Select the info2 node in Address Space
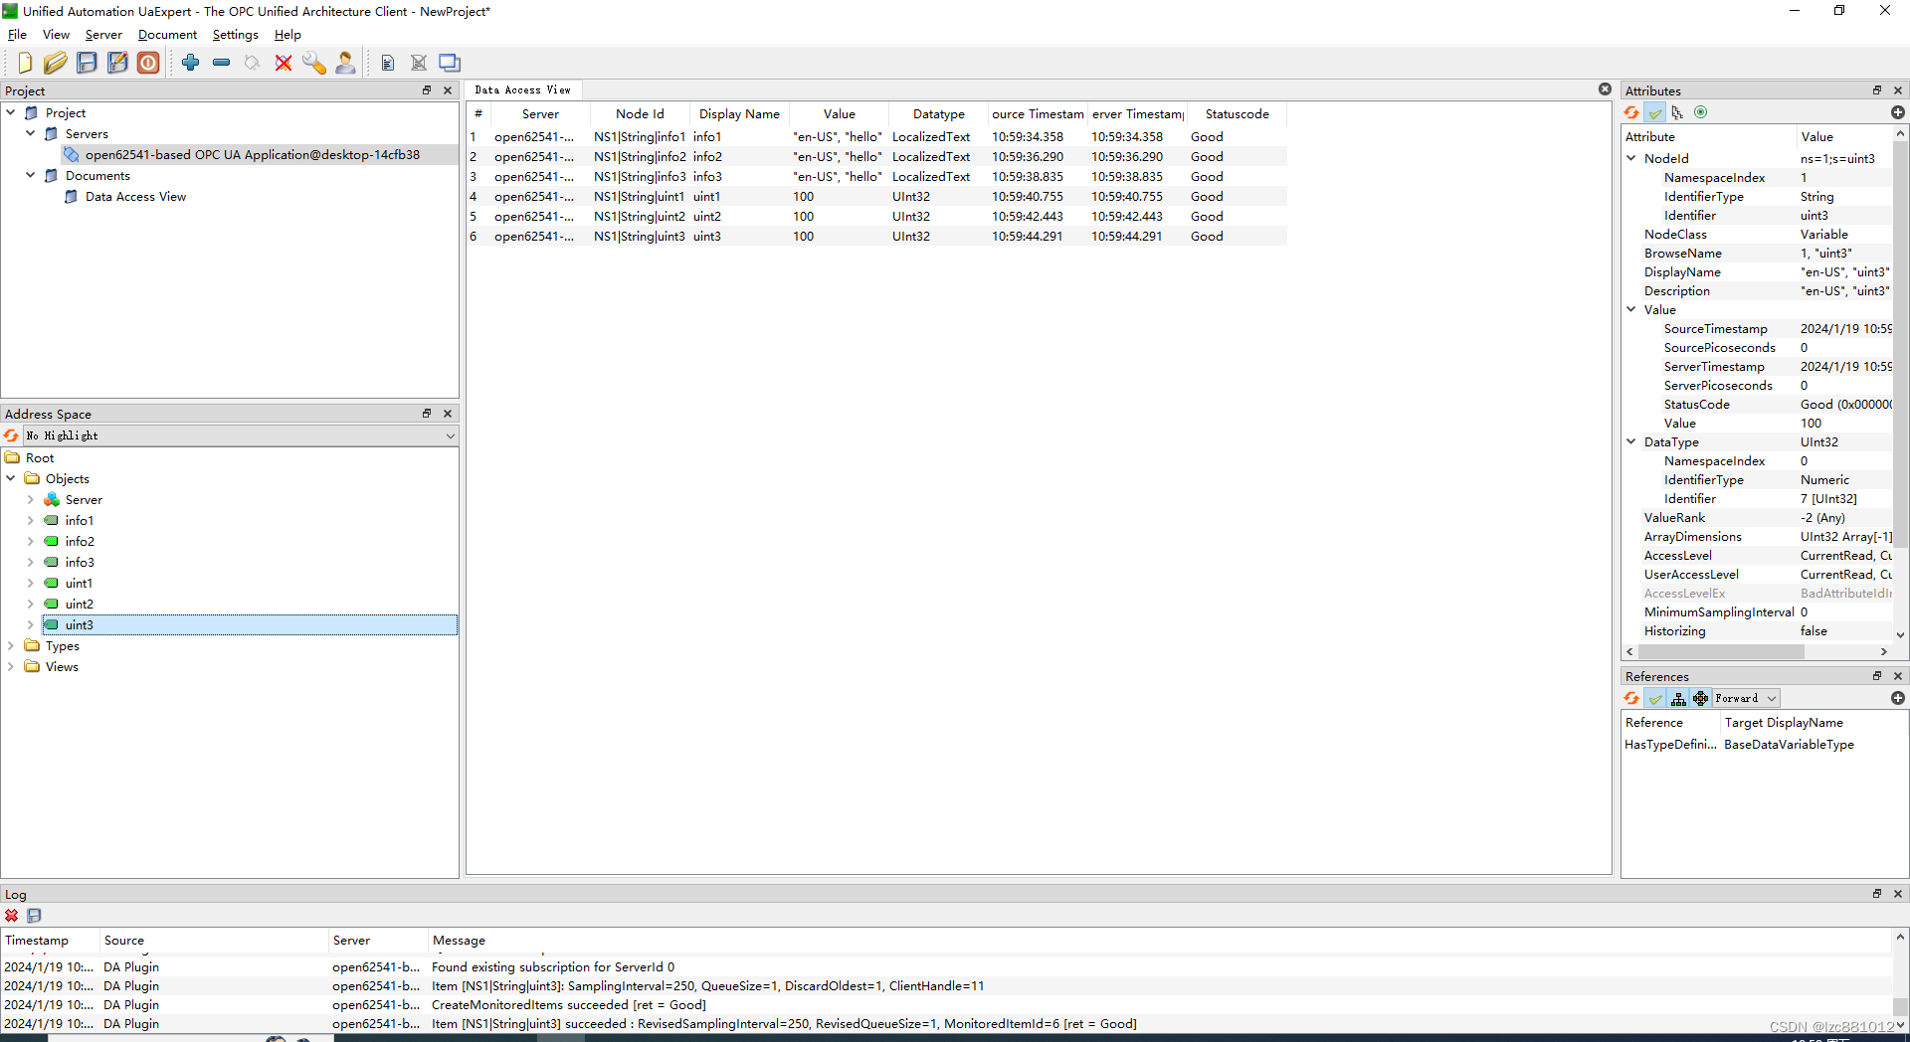This screenshot has height=1042, width=1910. click(x=80, y=541)
